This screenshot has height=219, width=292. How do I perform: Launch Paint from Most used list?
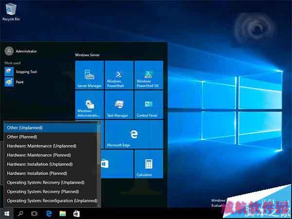(x=14, y=82)
